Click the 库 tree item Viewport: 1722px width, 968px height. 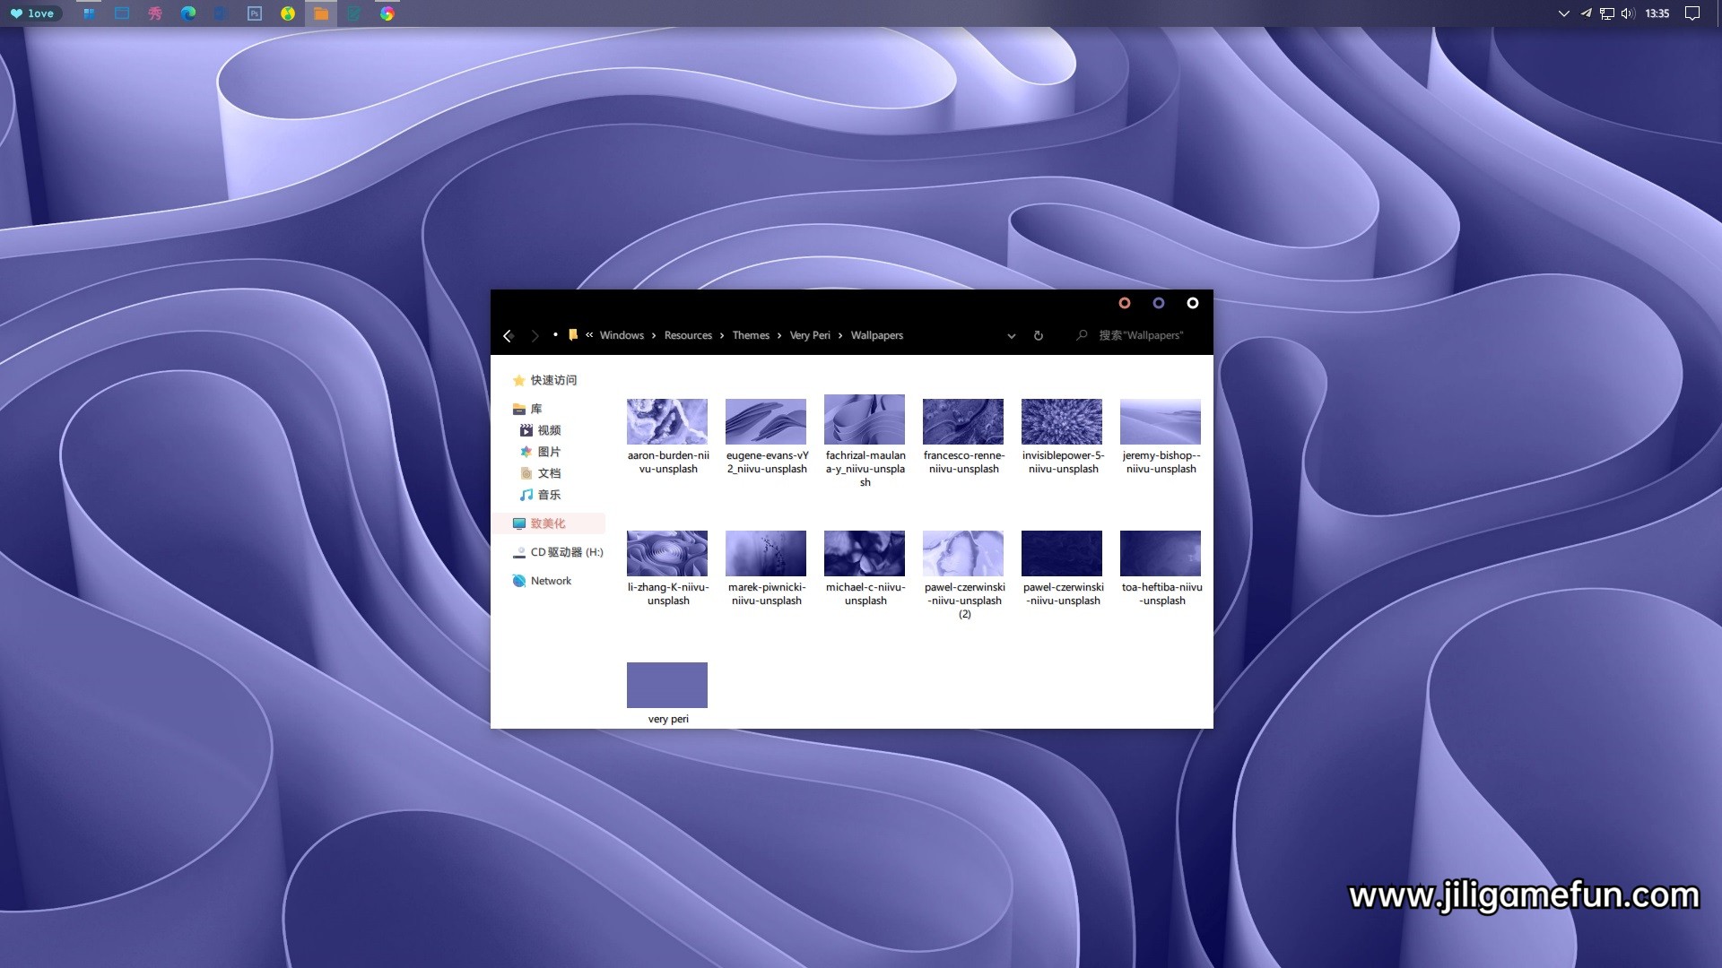[537, 408]
